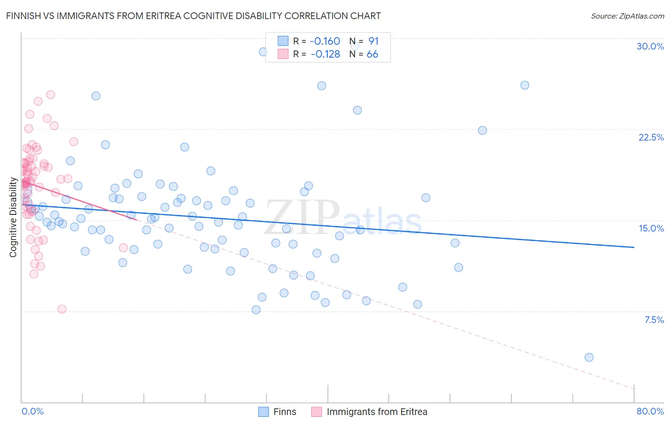
Task: Select the Finns legend label
Action: [x=285, y=412]
